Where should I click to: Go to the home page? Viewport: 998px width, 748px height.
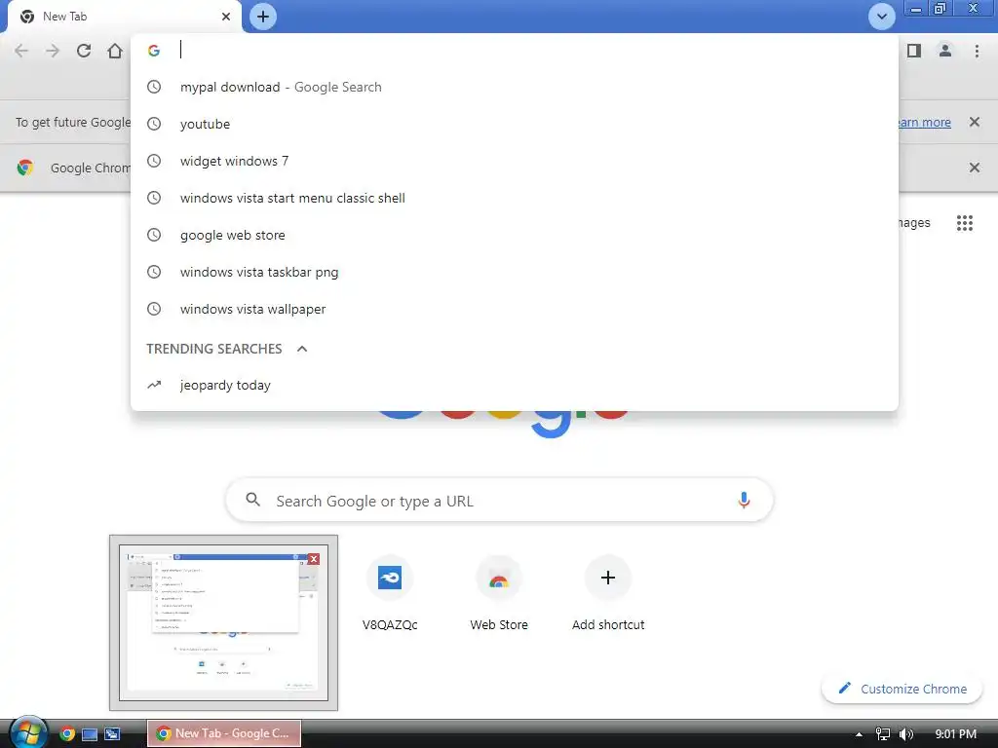115,51
